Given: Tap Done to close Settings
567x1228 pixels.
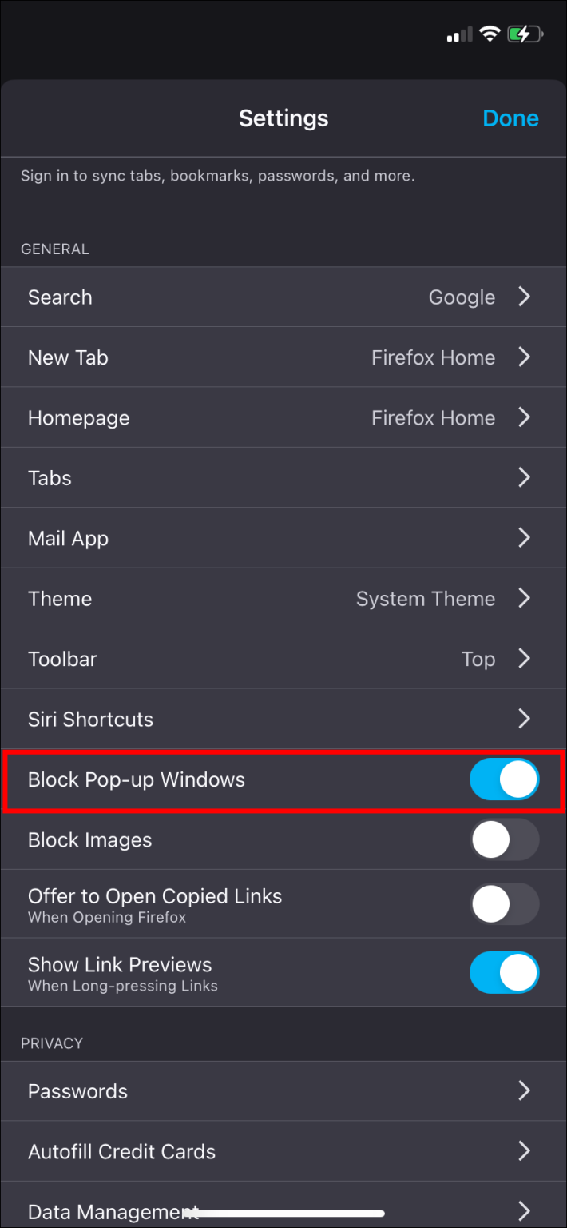Looking at the screenshot, I should pos(510,118).
